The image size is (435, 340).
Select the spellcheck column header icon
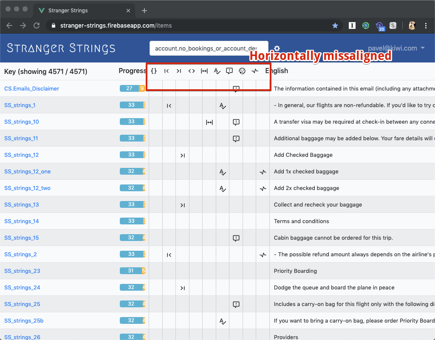pyautogui.click(x=217, y=71)
